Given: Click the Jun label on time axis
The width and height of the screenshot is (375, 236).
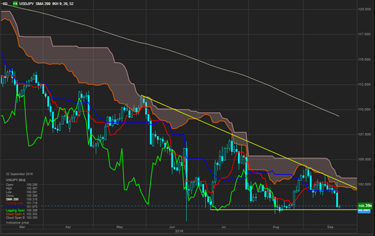Looking at the screenshot, I should [172, 227].
